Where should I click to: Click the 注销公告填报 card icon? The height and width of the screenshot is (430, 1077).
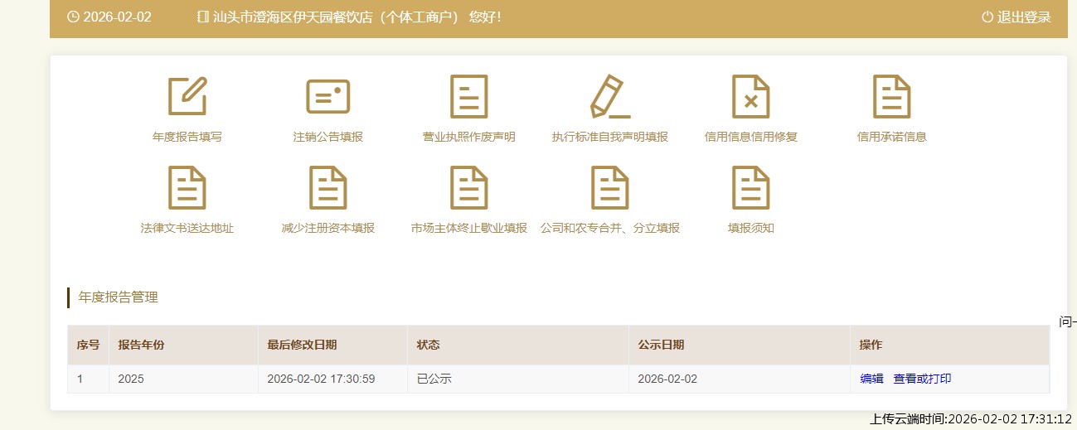(x=327, y=96)
